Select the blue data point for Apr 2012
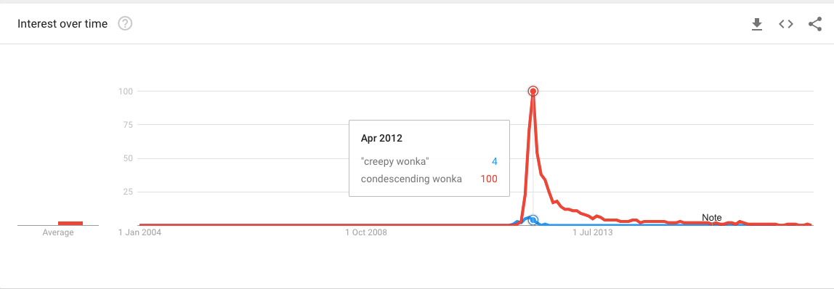The width and height of the screenshot is (834, 289). tap(533, 219)
